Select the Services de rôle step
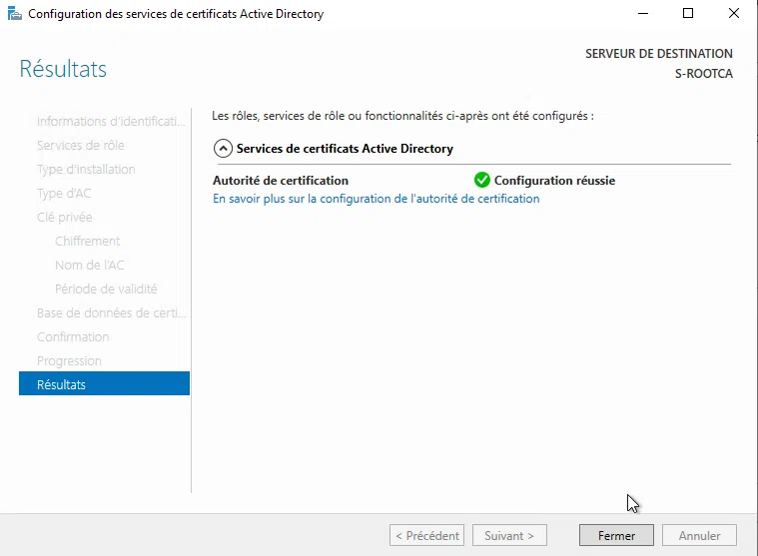 click(81, 145)
